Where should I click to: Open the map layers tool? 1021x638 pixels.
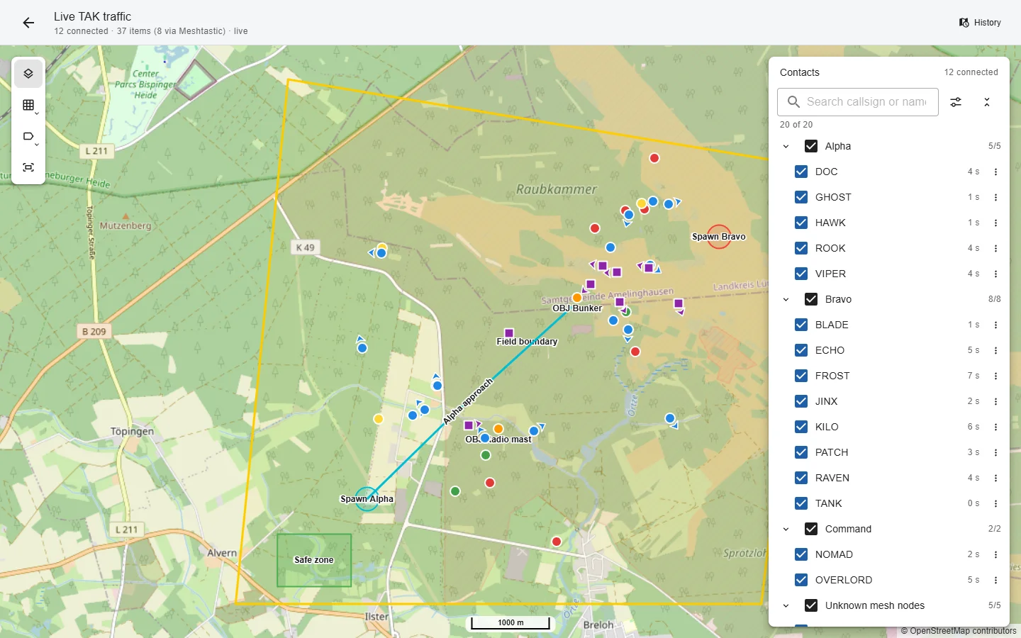(28, 74)
